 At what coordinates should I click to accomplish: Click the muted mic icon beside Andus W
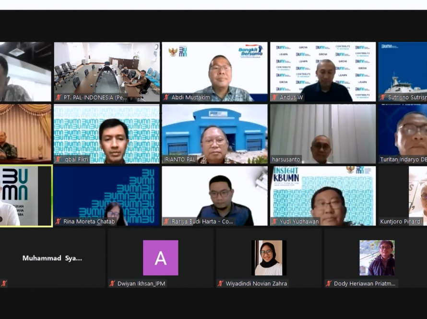(x=274, y=98)
